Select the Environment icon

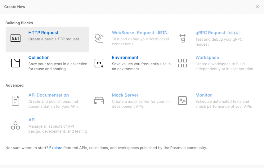point(99,63)
